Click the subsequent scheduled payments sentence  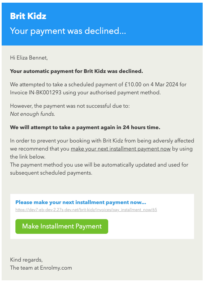click(99, 169)
